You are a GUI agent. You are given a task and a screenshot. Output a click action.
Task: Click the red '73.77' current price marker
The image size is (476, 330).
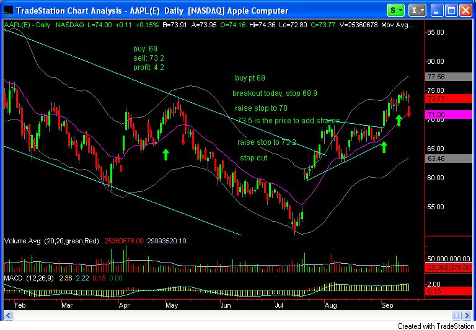pyautogui.click(x=450, y=98)
